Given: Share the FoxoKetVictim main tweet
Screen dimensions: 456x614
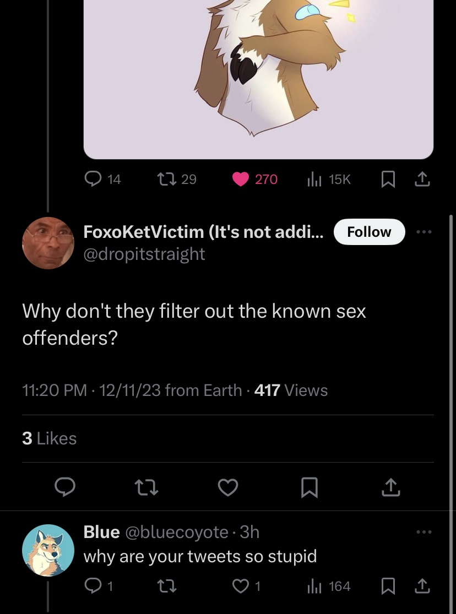Looking at the screenshot, I should click(391, 487).
